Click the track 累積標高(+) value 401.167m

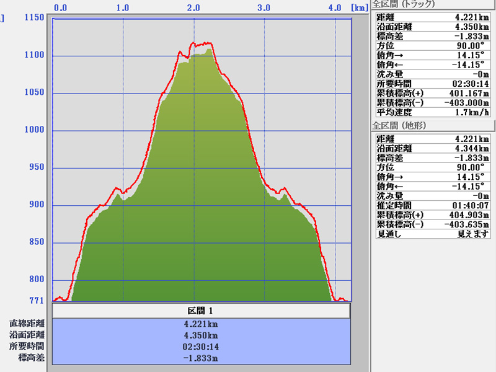(464, 92)
